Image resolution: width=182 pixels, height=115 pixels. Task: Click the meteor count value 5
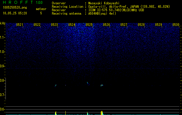41,13
